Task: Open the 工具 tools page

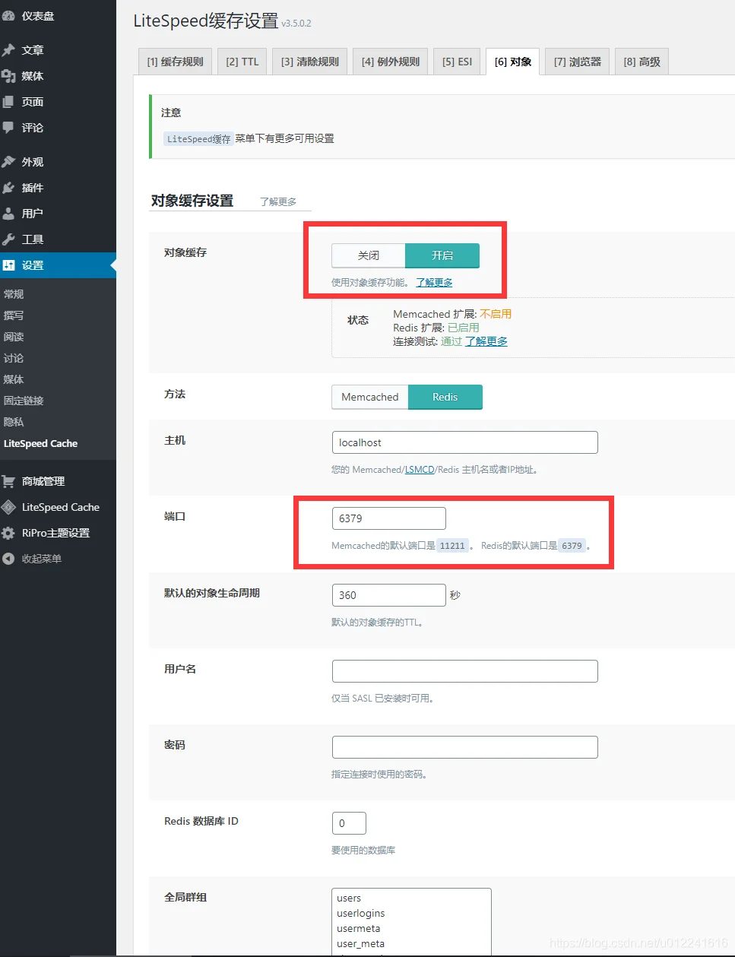Action: (30, 239)
